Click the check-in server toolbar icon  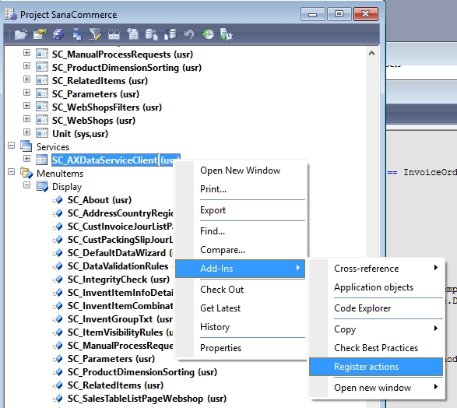pyautogui.click(x=170, y=34)
